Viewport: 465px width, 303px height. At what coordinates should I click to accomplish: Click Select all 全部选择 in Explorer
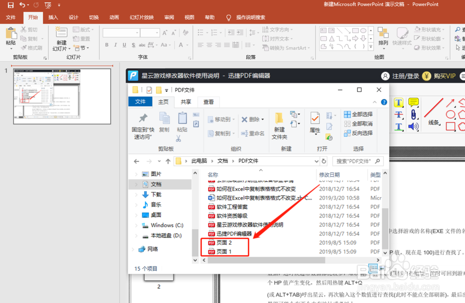click(x=358, y=114)
